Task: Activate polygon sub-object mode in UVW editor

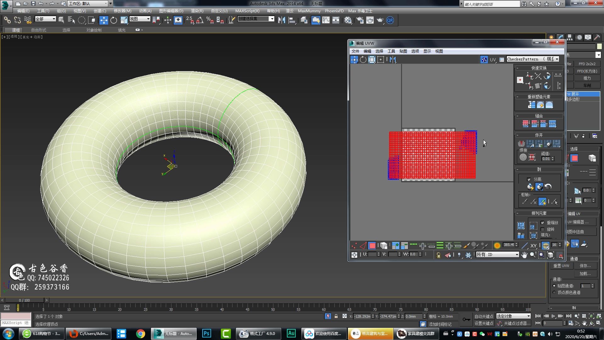Action: [372, 246]
